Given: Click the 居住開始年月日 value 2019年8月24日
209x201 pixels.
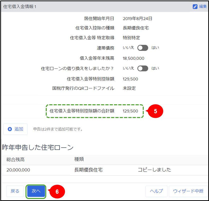Looking at the screenshot, I should pos(137,19).
